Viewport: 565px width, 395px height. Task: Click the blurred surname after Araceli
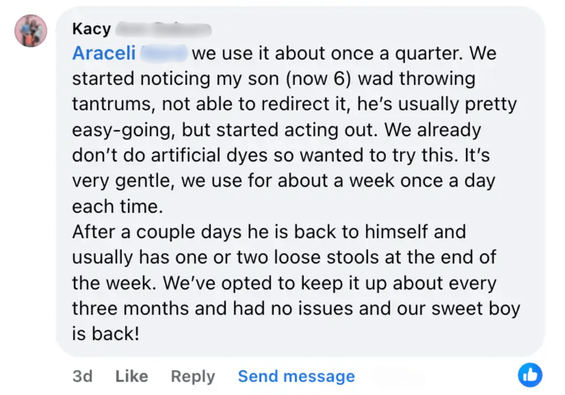[x=164, y=54]
